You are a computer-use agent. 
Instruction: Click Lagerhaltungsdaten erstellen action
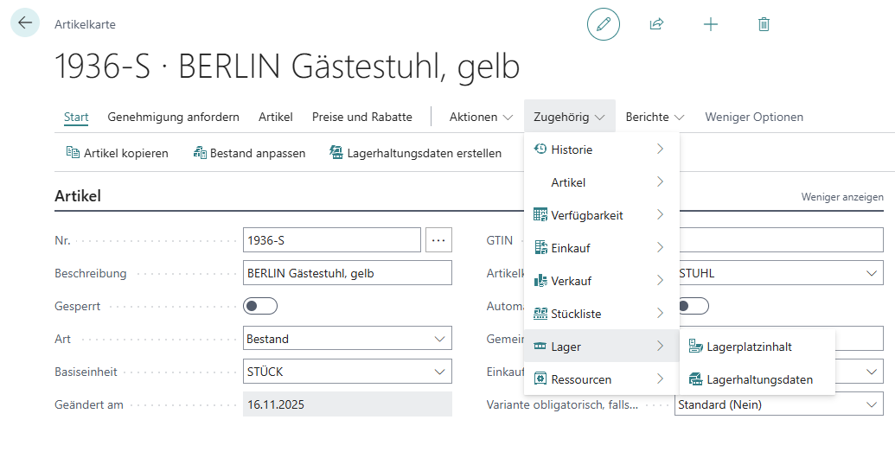click(416, 153)
